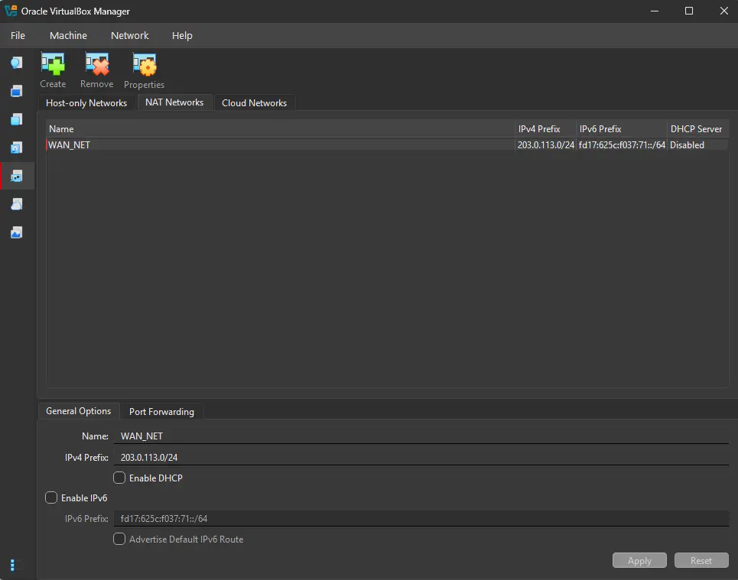Open the Welcome tool in sidebar
Viewport: 738px width, 580px height.
pyautogui.click(x=17, y=63)
